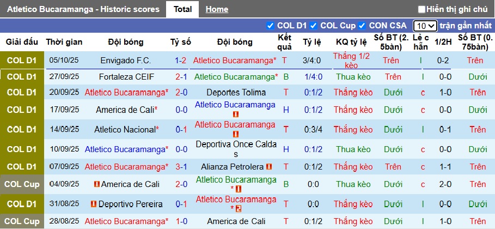The width and height of the screenshot is (495, 229).
Task: Open the recent matches count dropdown
Action: (x=425, y=26)
